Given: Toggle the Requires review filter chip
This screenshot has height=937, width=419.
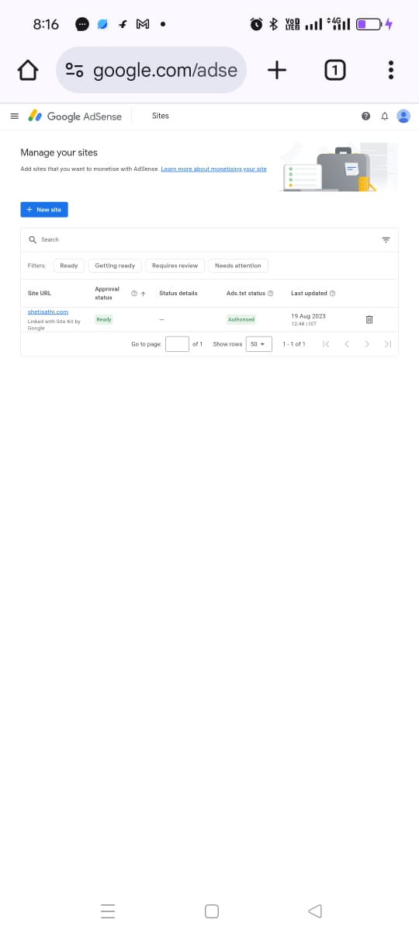Looking at the screenshot, I should pyautogui.click(x=175, y=266).
